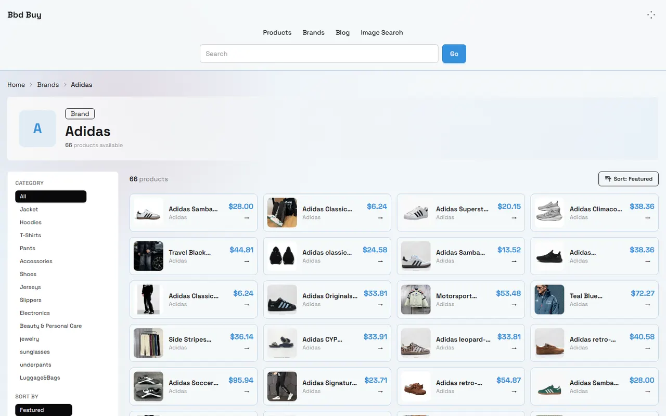
Task: Filter by Jacket category
Action: [x=51, y=210]
